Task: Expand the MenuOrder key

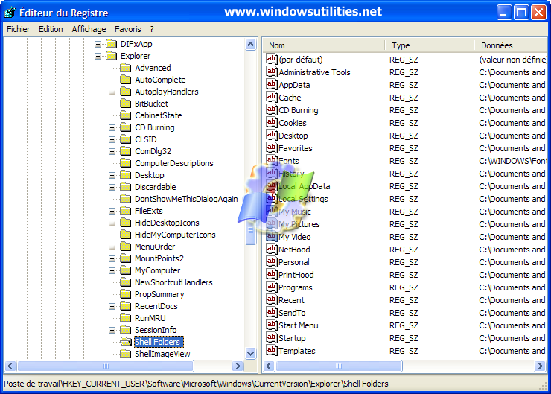Action: (112, 247)
